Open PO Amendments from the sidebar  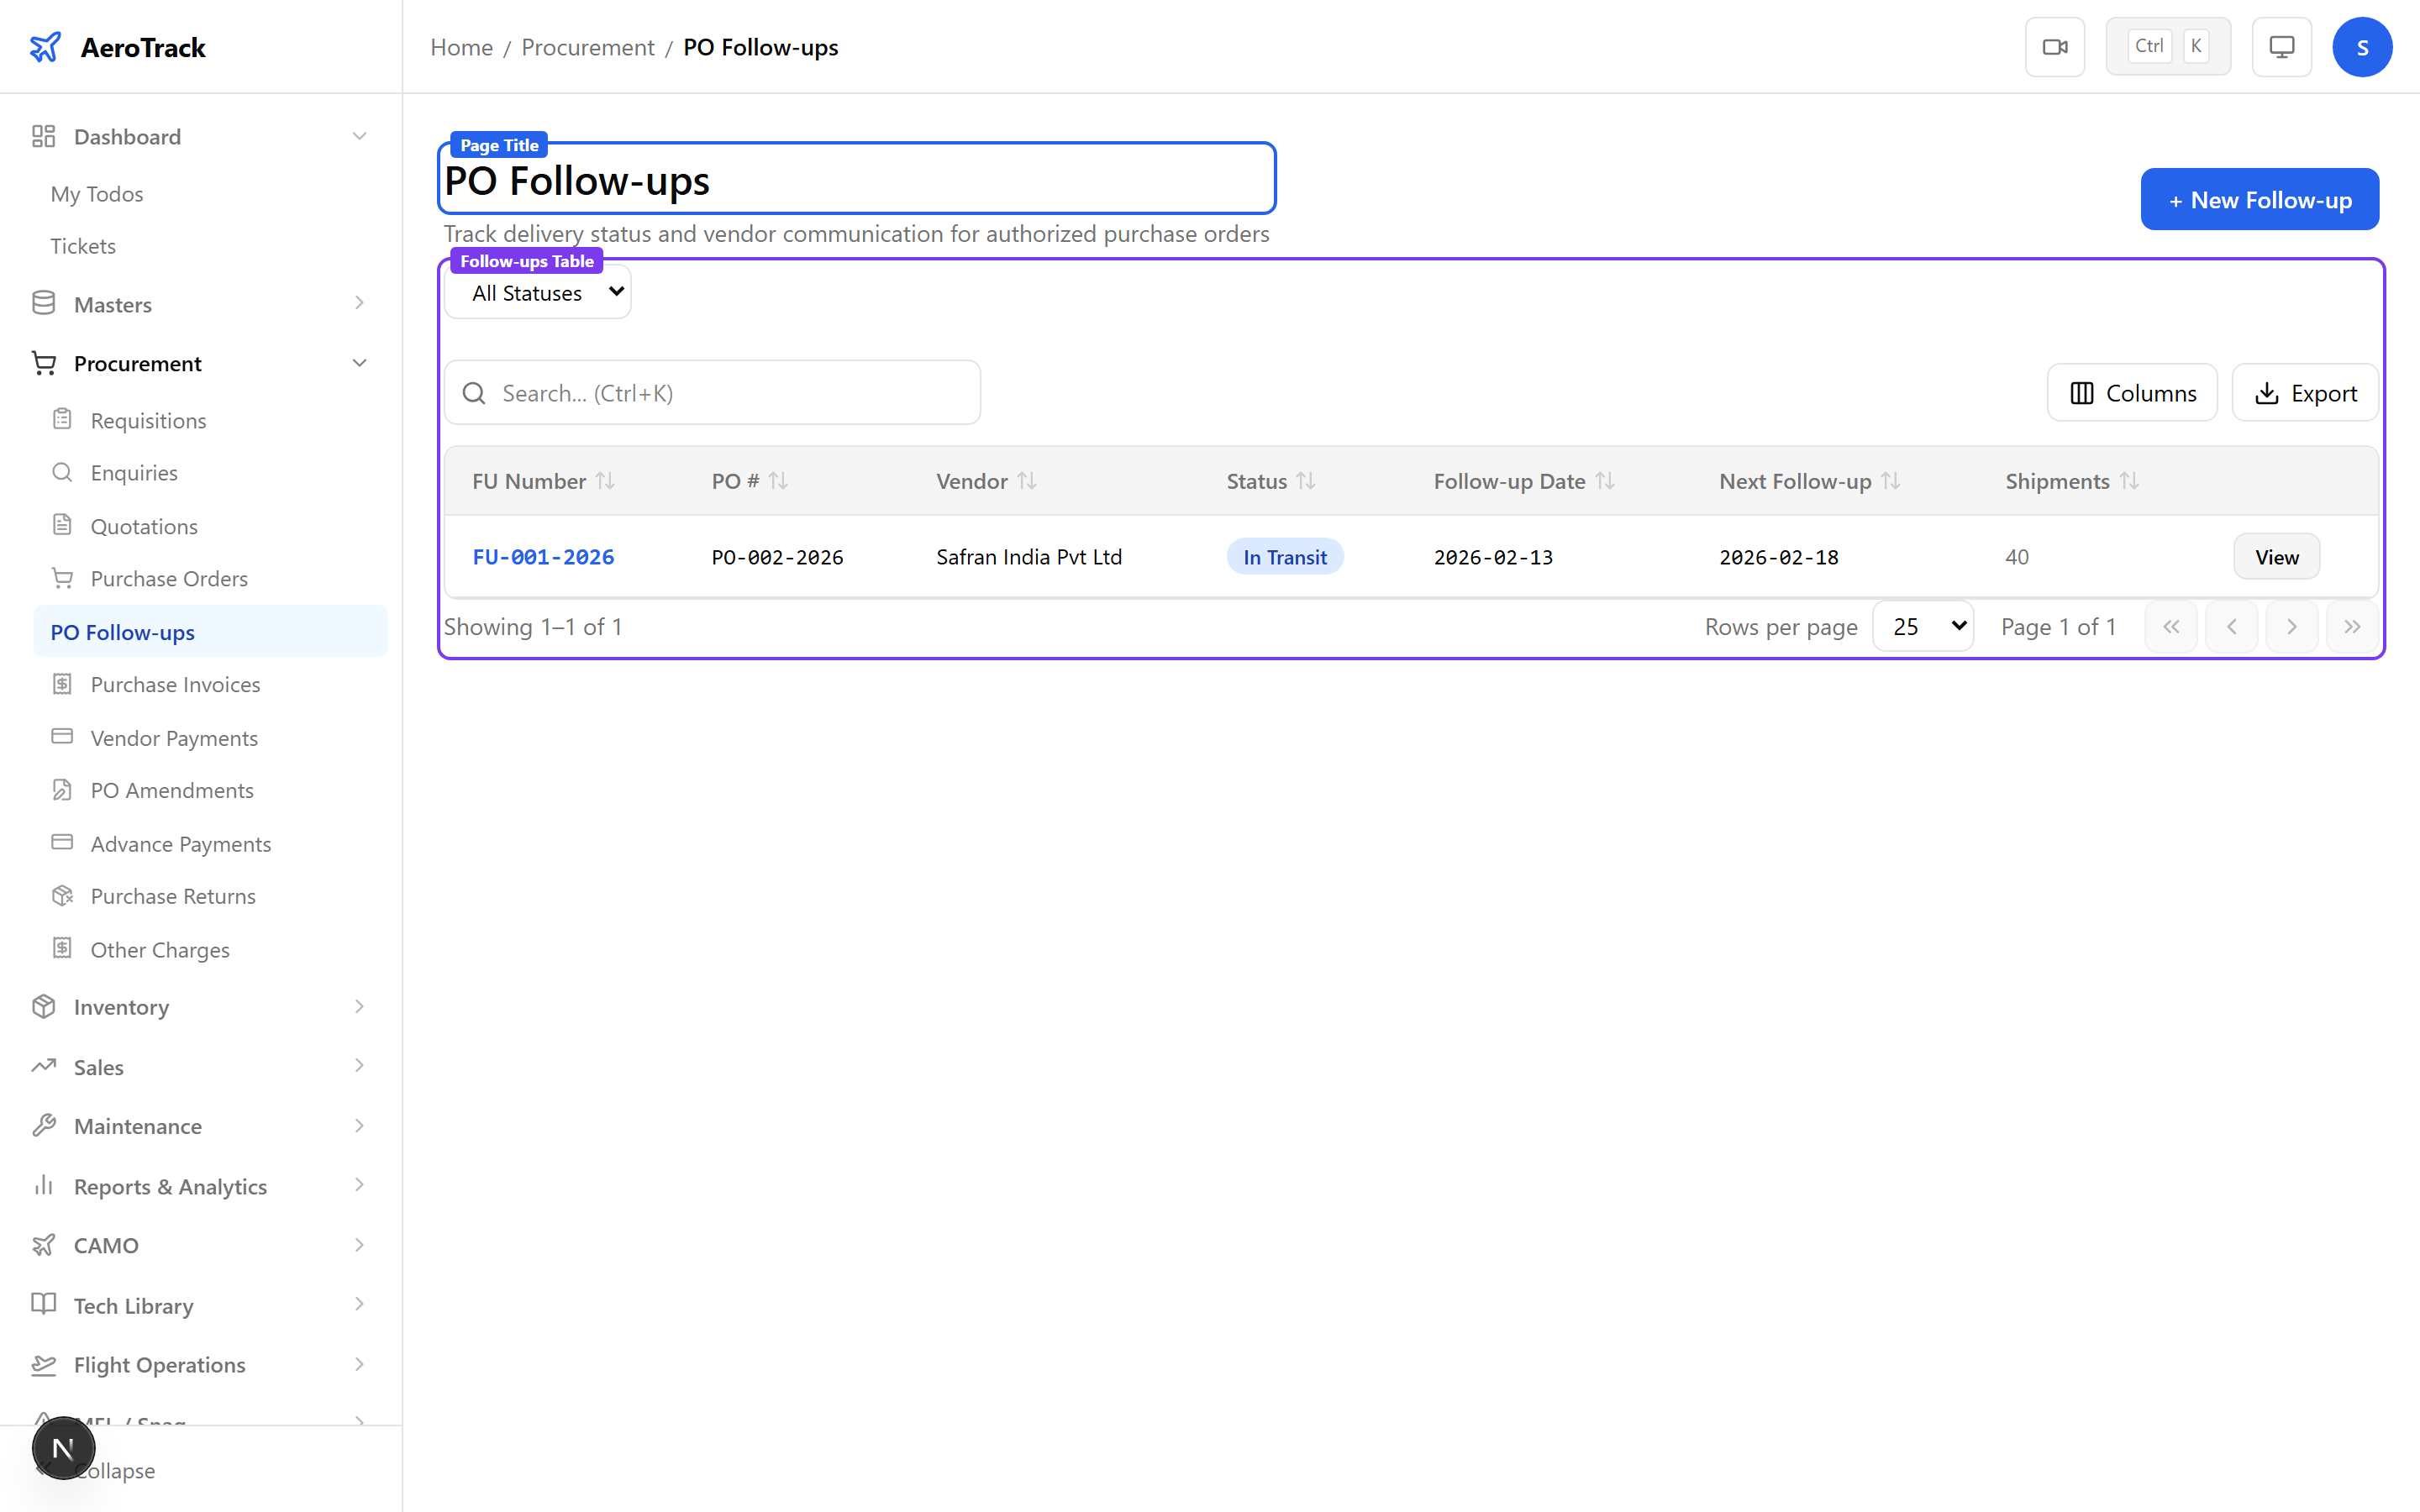[172, 789]
